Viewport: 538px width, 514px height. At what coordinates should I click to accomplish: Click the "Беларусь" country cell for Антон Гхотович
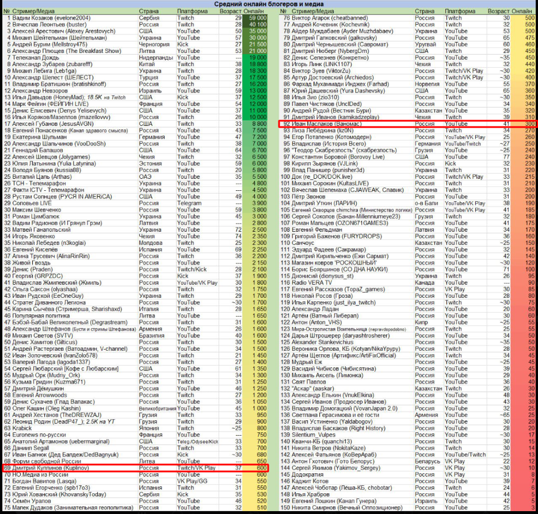point(428,461)
